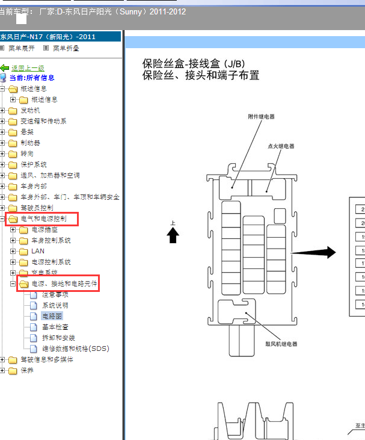Click the 注意事项 document icon
The height and width of the screenshot is (440, 365).
click(x=33, y=295)
